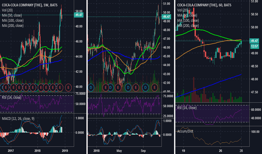Click the 26 date label on 60-minute chart axis
The width and height of the screenshot is (262, 154).
221,151
